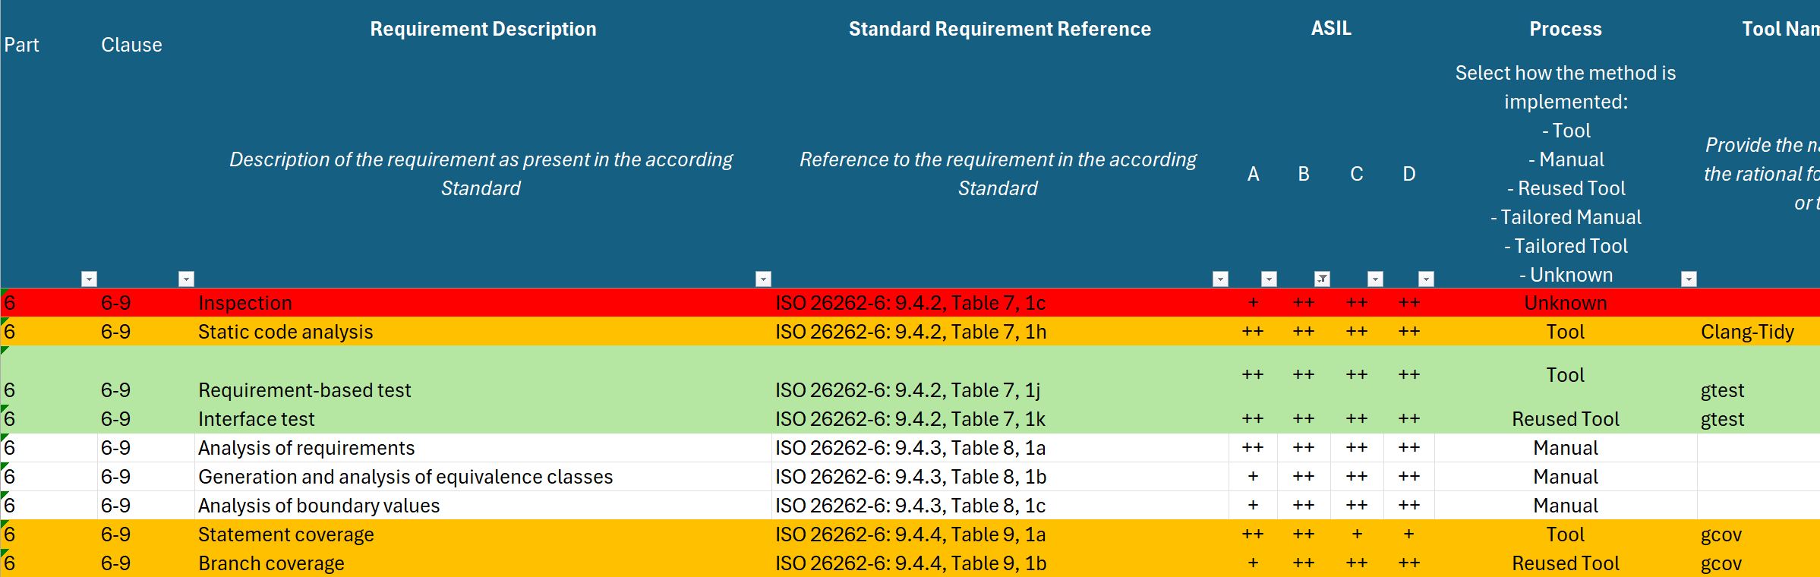The image size is (1820, 577).
Task: Click the 'Inspection' description cell
Action: (x=483, y=303)
